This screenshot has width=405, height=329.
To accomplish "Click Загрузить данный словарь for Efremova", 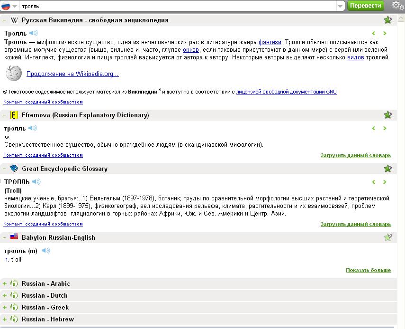I will tap(356, 155).
